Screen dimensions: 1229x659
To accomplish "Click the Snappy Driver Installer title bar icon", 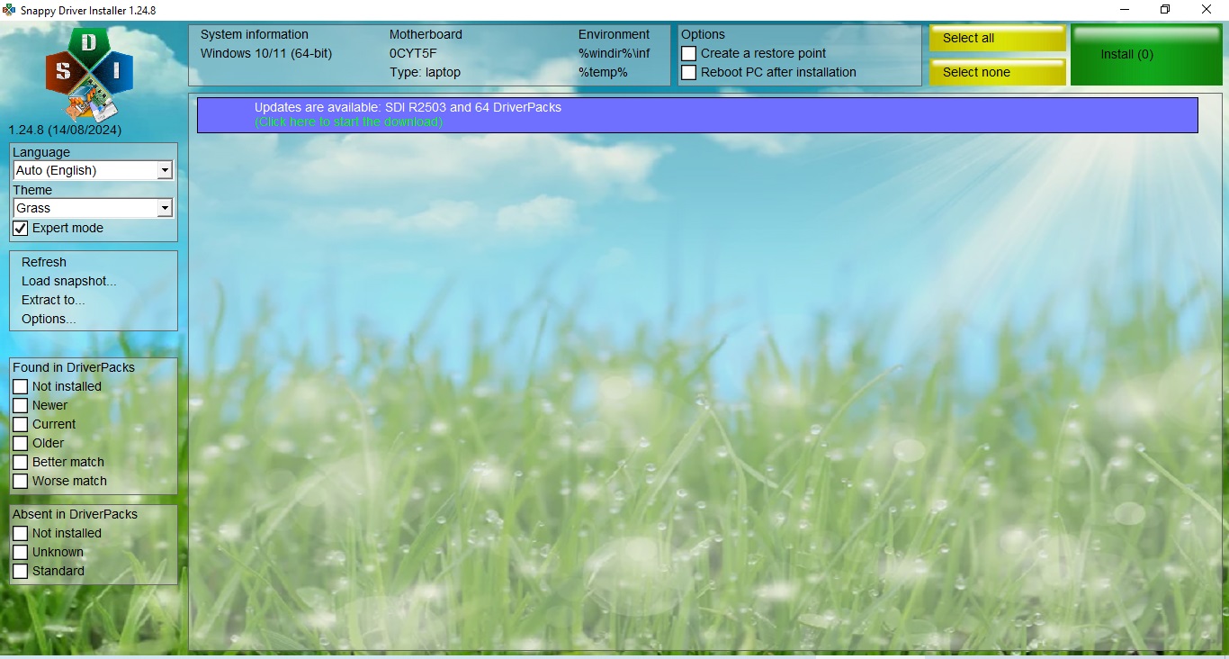I will [10, 10].
